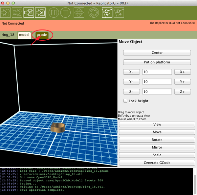Click the 'Got name OpenSCAD_Model' log line
The height and width of the screenshot is (195, 197).
coord(41,177)
